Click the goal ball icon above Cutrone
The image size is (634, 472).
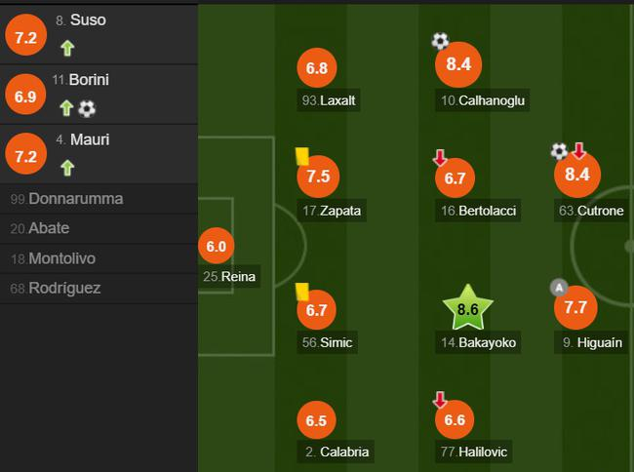tap(559, 150)
